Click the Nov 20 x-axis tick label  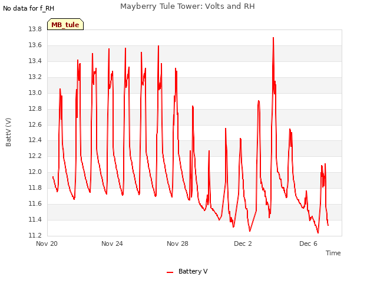[x=47, y=243]
